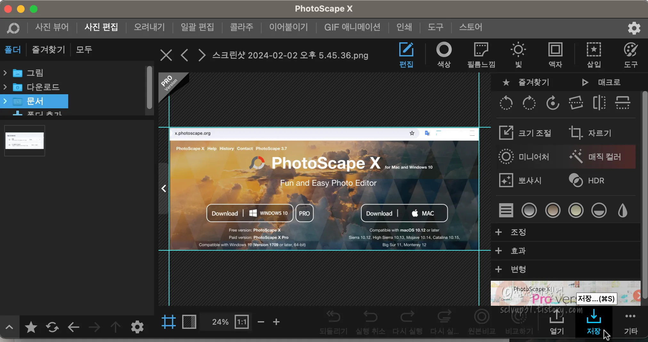Switch to 오려내기 tab

(149, 27)
